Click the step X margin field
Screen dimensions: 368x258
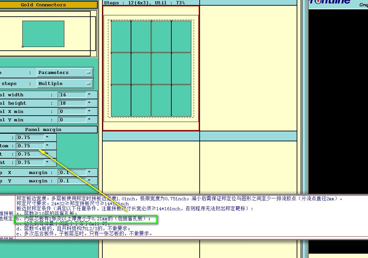pos(72,173)
